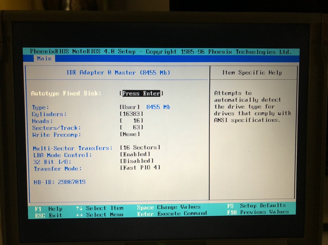Screen dimensions: 328x245
Task: Click the HD-ID 29867019 text
Action: [x=59, y=182]
